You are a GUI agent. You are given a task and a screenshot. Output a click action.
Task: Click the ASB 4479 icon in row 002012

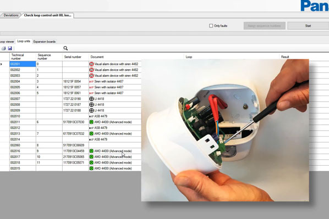click(91, 128)
